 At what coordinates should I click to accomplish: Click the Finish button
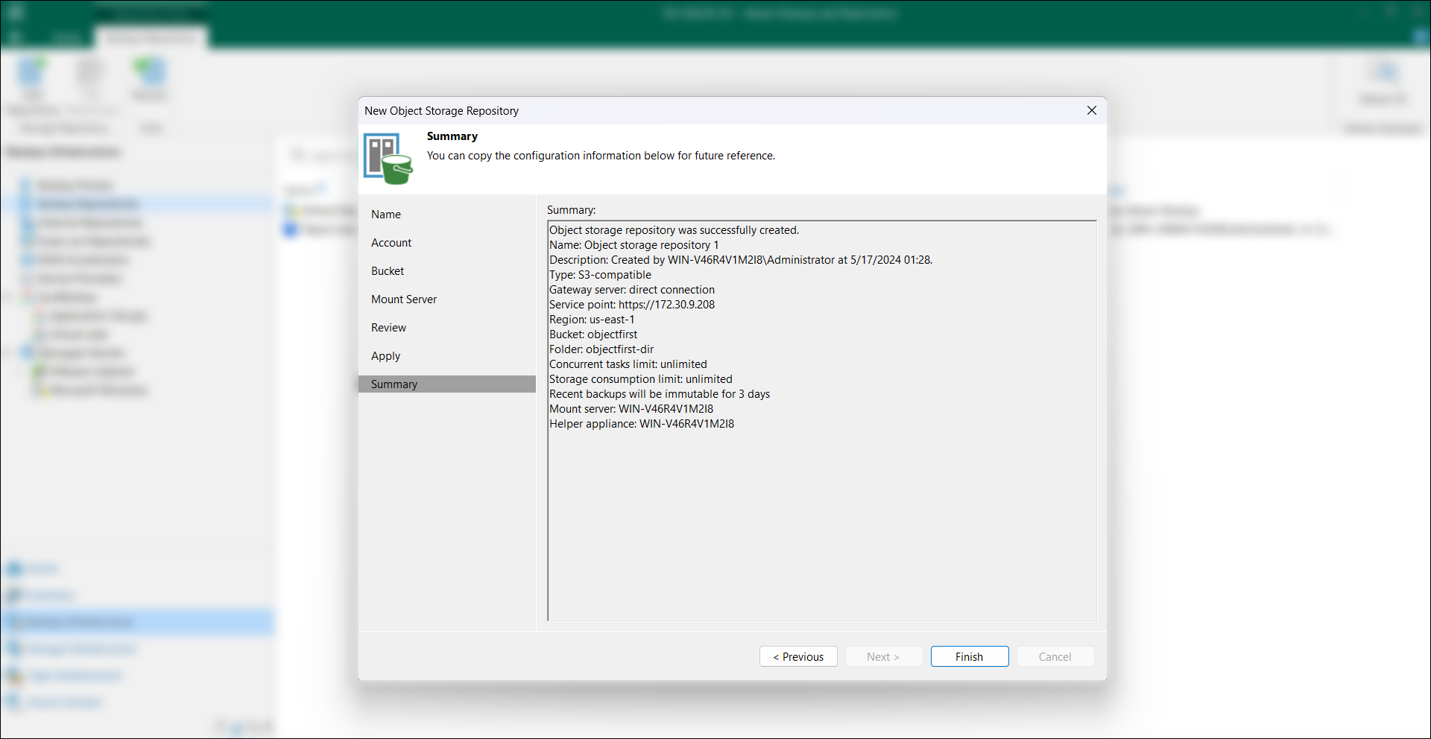pyautogui.click(x=969, y=656)
